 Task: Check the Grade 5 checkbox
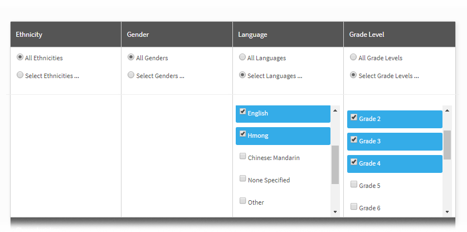click(x=354, y=185)
